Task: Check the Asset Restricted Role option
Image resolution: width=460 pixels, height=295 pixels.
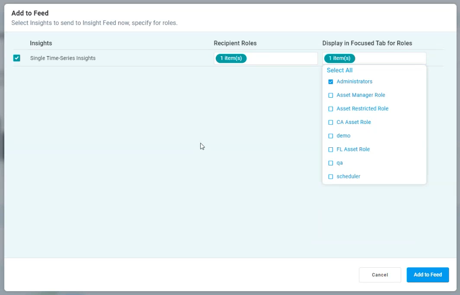Action: pyautogui.click(x=331, y=109)
